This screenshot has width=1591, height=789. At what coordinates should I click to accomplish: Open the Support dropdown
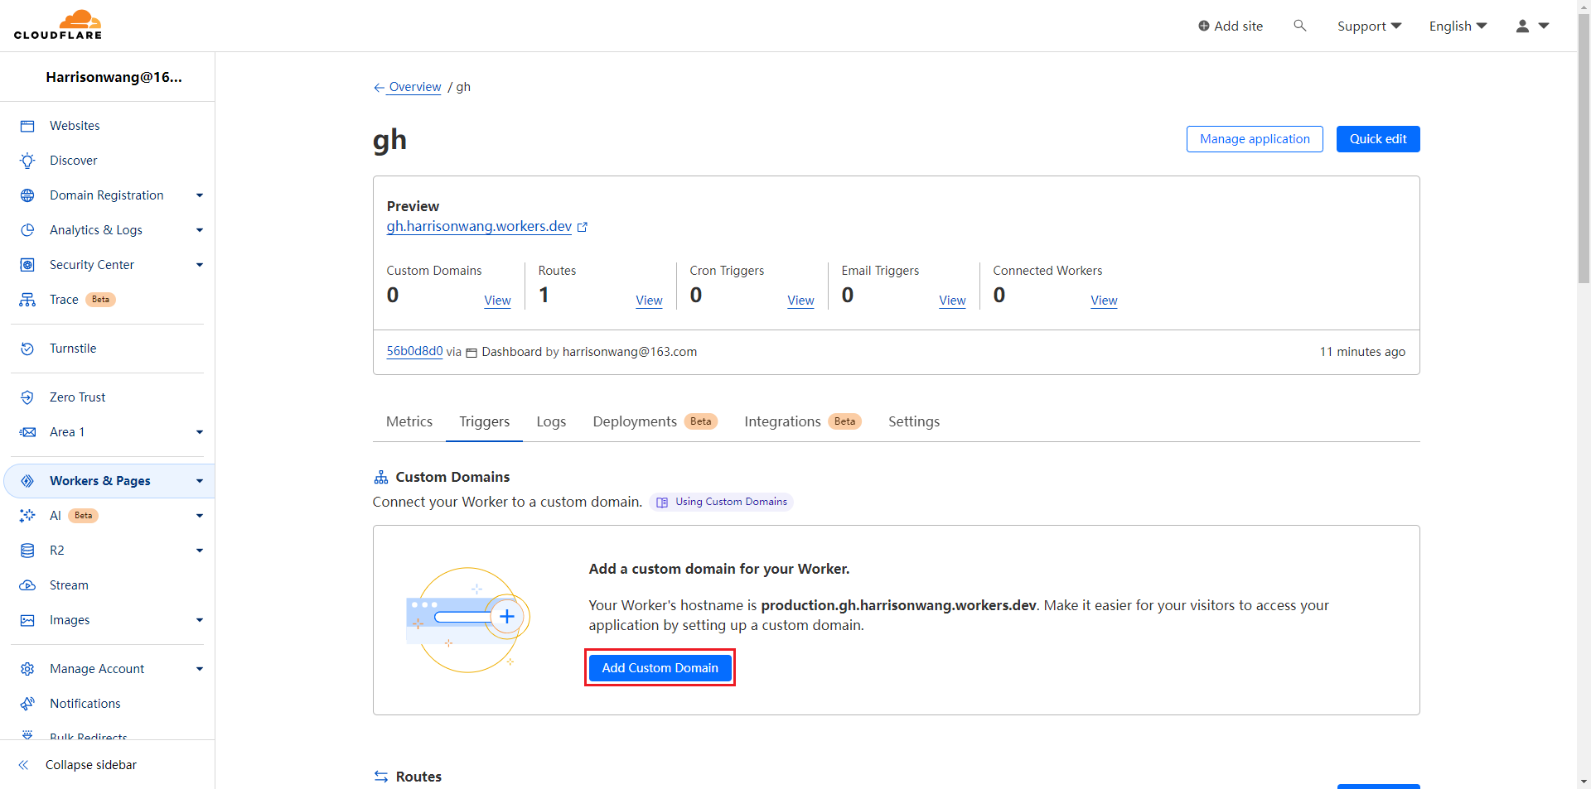pyautogui.click(x=1369, y=26)
